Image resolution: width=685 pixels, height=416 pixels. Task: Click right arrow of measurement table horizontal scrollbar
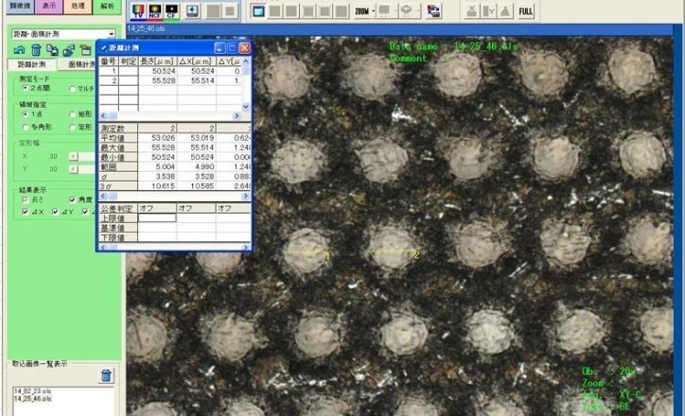(237, 115)
